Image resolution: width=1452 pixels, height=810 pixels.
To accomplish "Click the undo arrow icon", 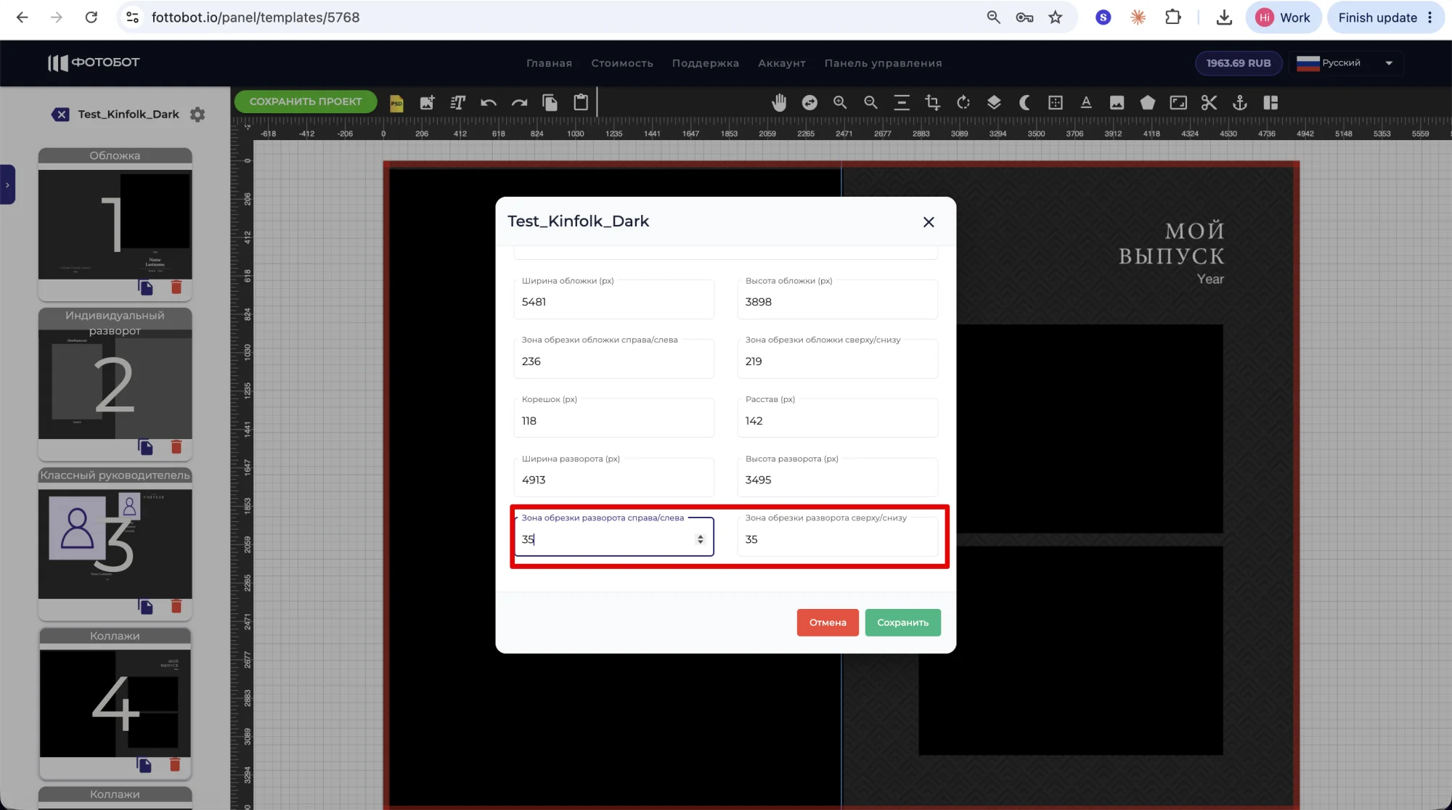I will 489,103.
